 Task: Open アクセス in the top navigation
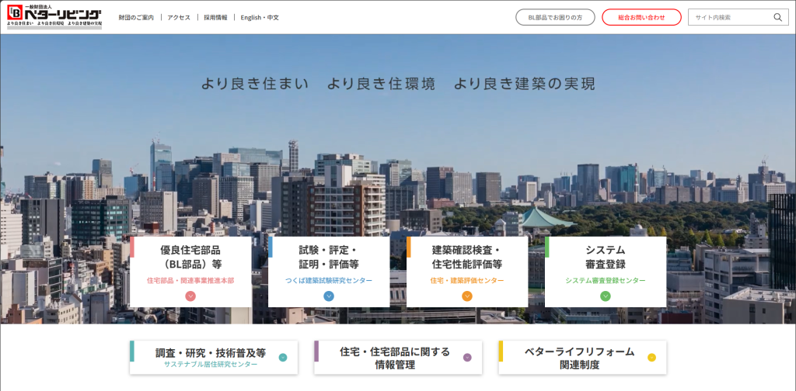pos(179,17)
